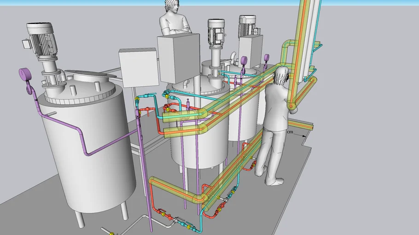Click the "cm" dimension label
Image resolution: width=419 pixels, height=235 pixels.
pos(290,132)
